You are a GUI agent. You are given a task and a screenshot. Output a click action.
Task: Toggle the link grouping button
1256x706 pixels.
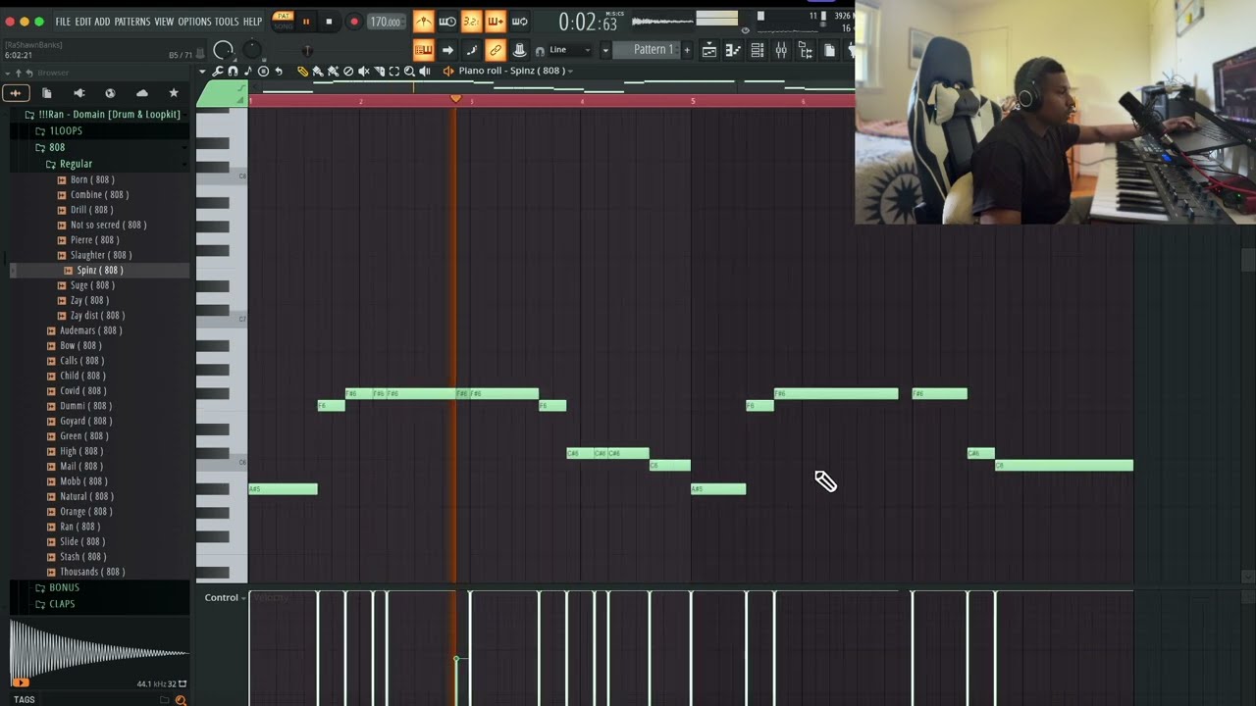[495, 50]
